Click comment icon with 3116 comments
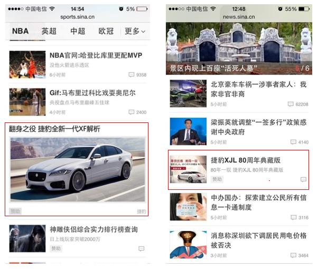Viewport: 318px width, 269px height. [293, 217]
